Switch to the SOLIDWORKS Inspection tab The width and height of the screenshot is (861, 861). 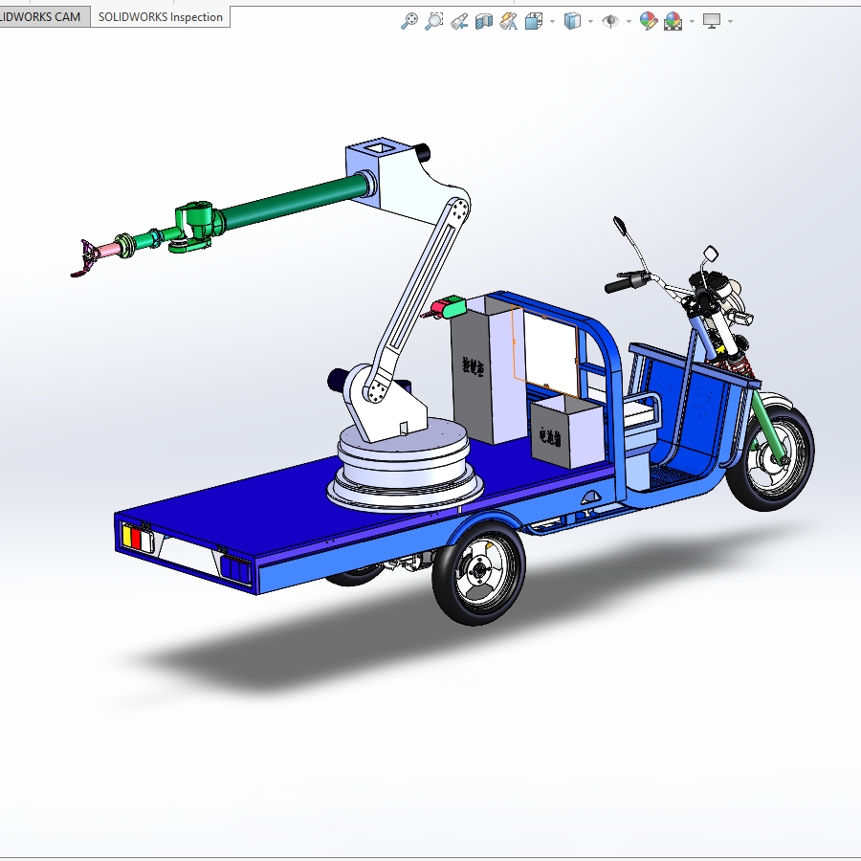(161, 17)
